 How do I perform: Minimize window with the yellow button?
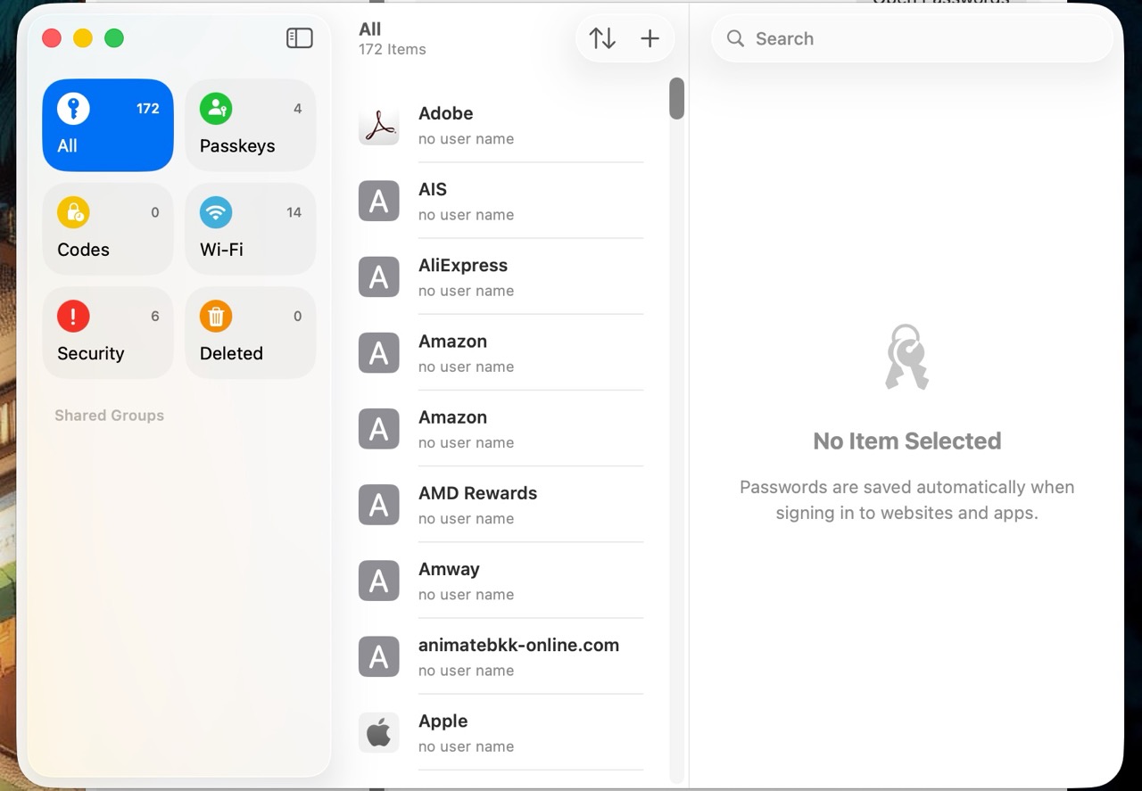pyautogui.click(x=83, y=38)
